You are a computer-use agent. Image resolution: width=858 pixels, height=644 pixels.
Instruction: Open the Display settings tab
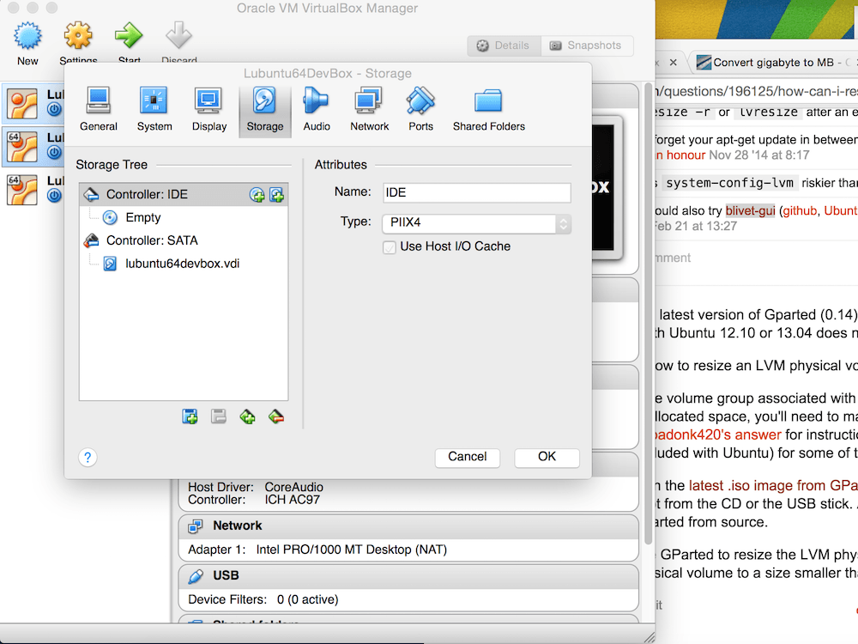(209, 110)
